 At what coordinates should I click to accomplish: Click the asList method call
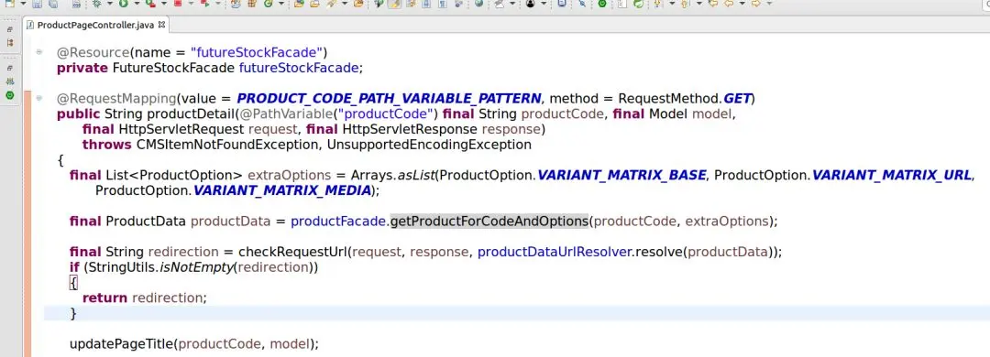[x=417, y=175]
